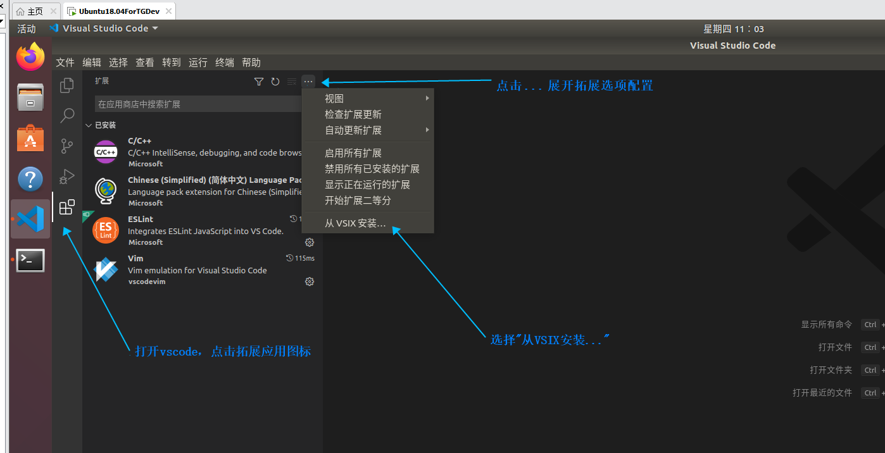Screen dimensions: 885x453
Task: Open the gear settings for ESLint extension
Action: [x=310, y=242]
